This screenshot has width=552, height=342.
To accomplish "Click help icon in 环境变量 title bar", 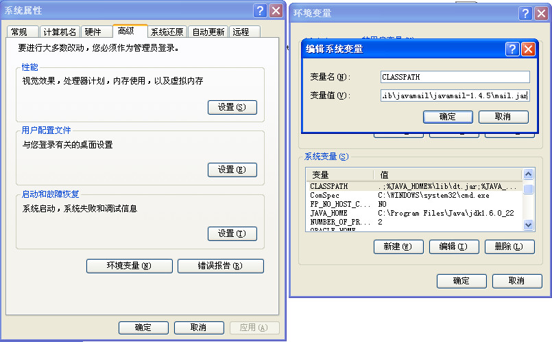I will click(525, 14).
